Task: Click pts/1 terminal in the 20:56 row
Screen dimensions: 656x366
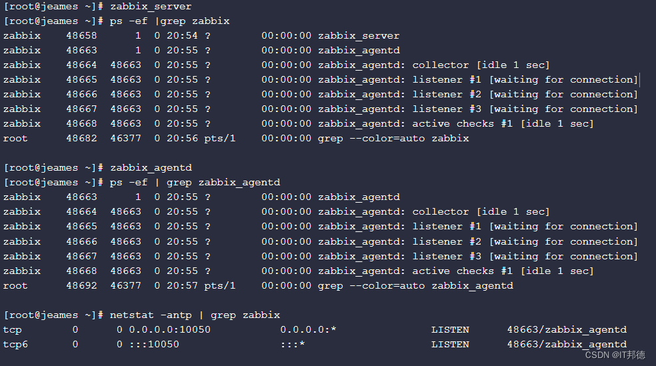Action: point(220,139)
